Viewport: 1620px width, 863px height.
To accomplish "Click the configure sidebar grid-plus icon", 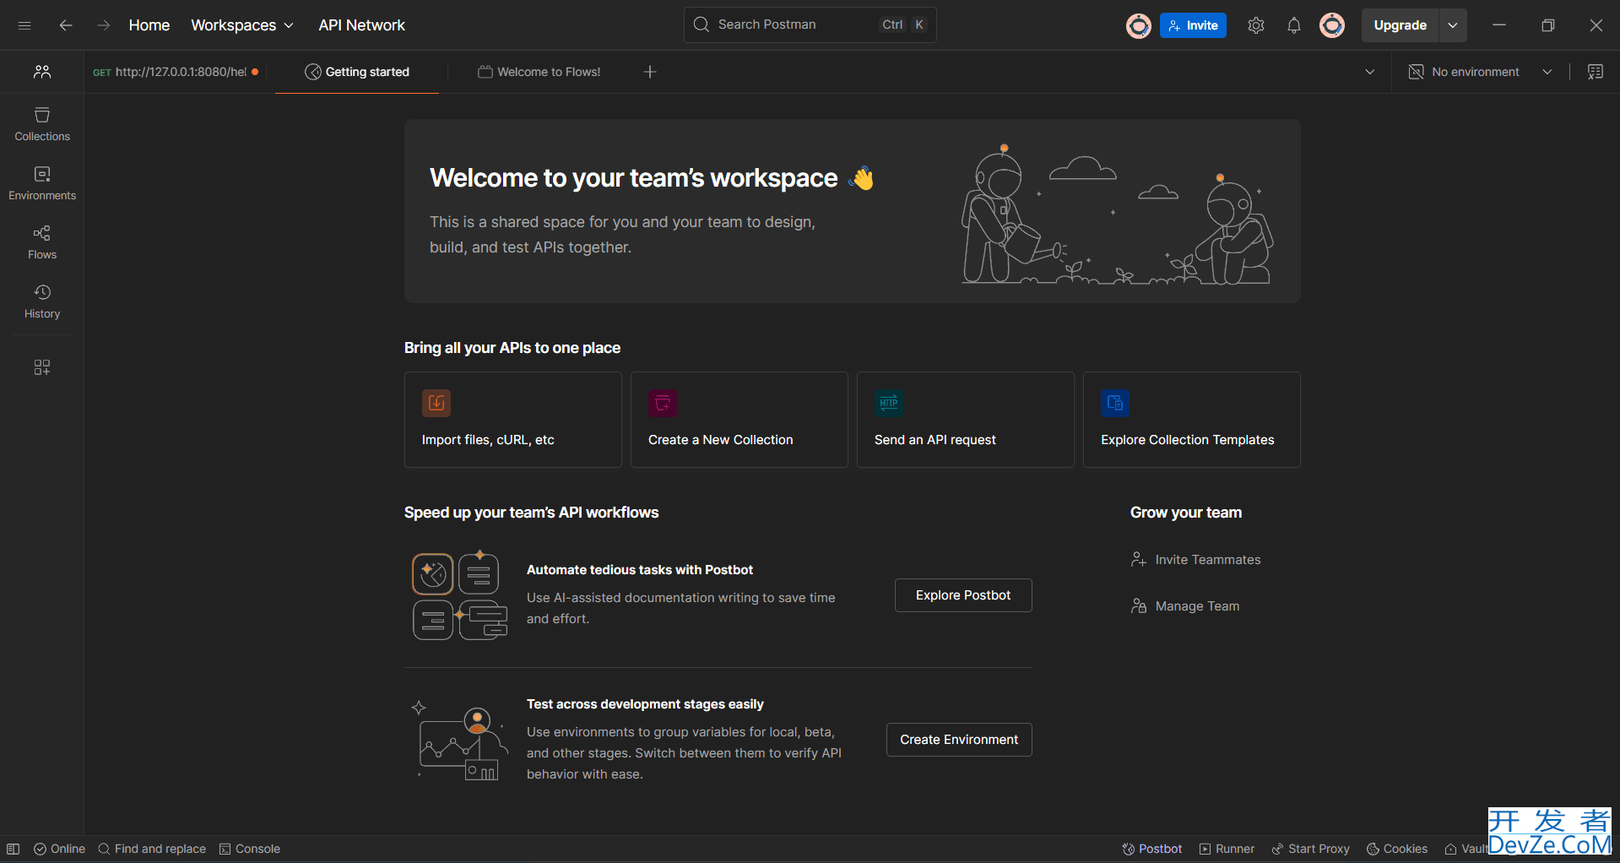I will [42, 367].
